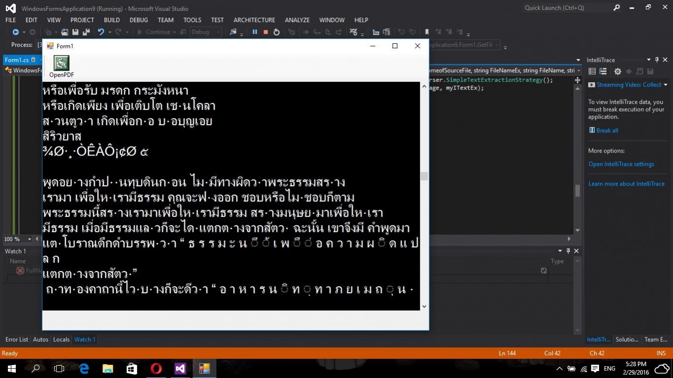Close the IntelliTrace panel

[x=665, y=60]
